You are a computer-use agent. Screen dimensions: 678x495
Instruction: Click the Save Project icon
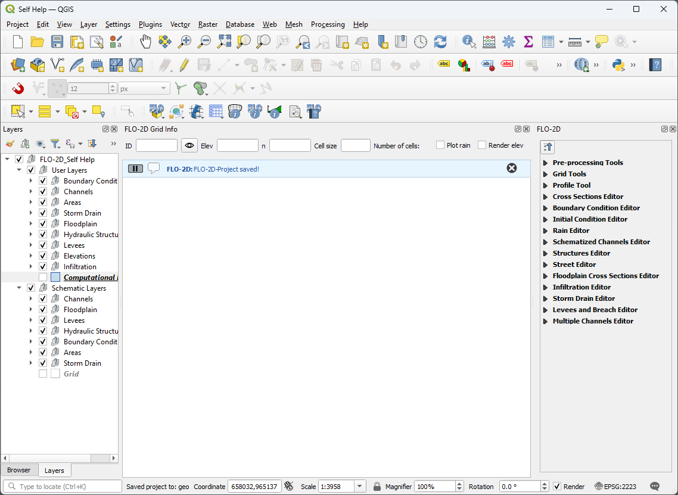pos(57,42)
